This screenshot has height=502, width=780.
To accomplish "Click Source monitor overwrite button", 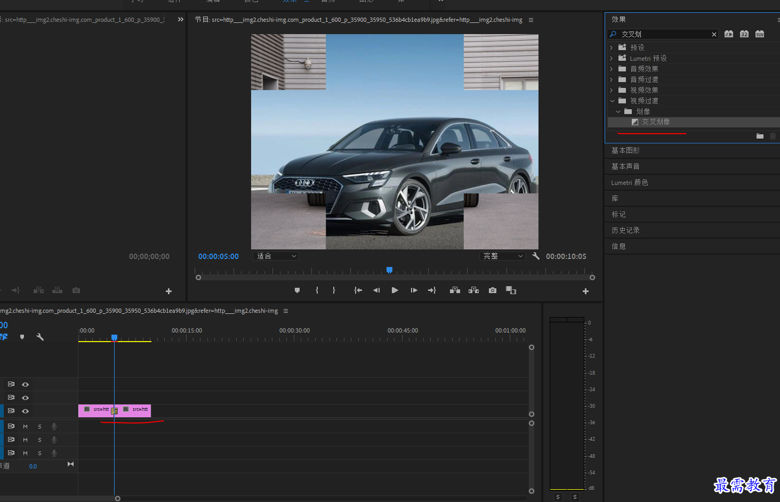I will pyautogui.click(x=57, y=290).
